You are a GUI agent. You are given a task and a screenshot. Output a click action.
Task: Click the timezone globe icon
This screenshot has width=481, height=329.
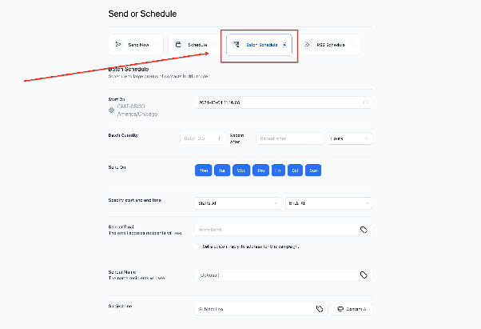(x=111, y=110)
